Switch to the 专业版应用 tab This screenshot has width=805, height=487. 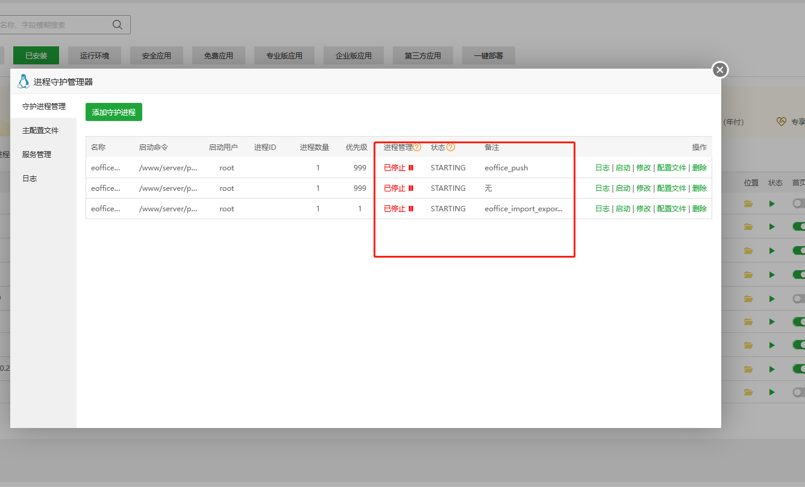[x=284, y=55]
